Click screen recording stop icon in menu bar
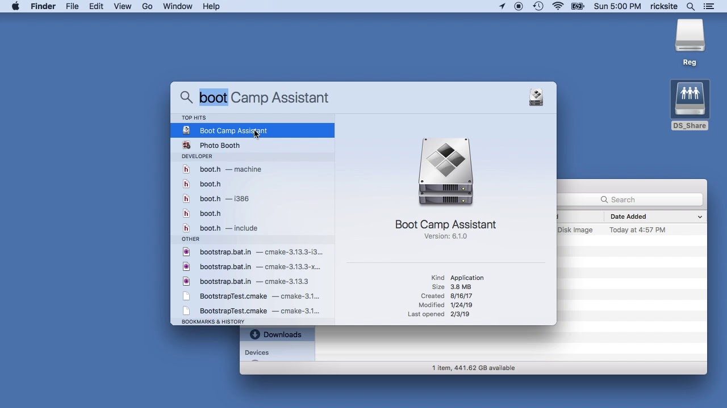Screen dimensions: 727x408 (519, 6)
